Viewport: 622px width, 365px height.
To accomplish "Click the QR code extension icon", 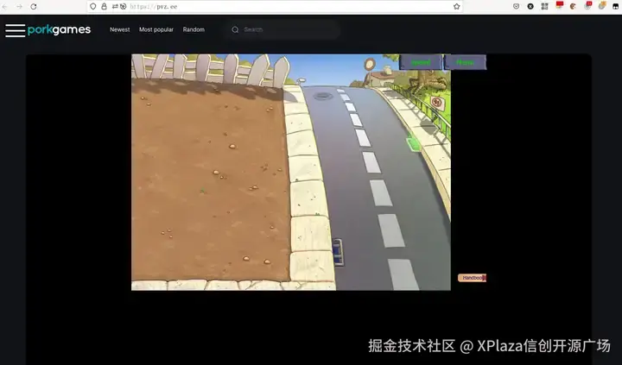I will tap(544, 6).
